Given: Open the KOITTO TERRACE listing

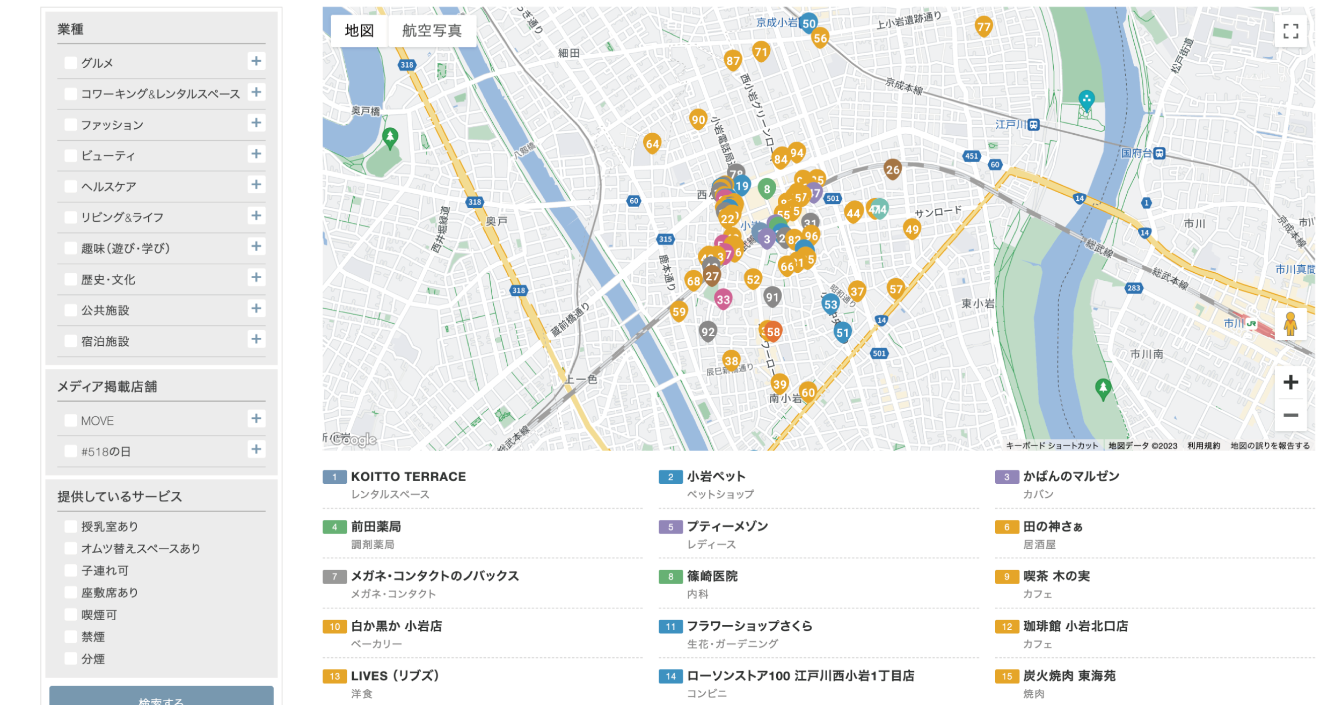Looking at the screenshot, I should (x=408, y=477).
